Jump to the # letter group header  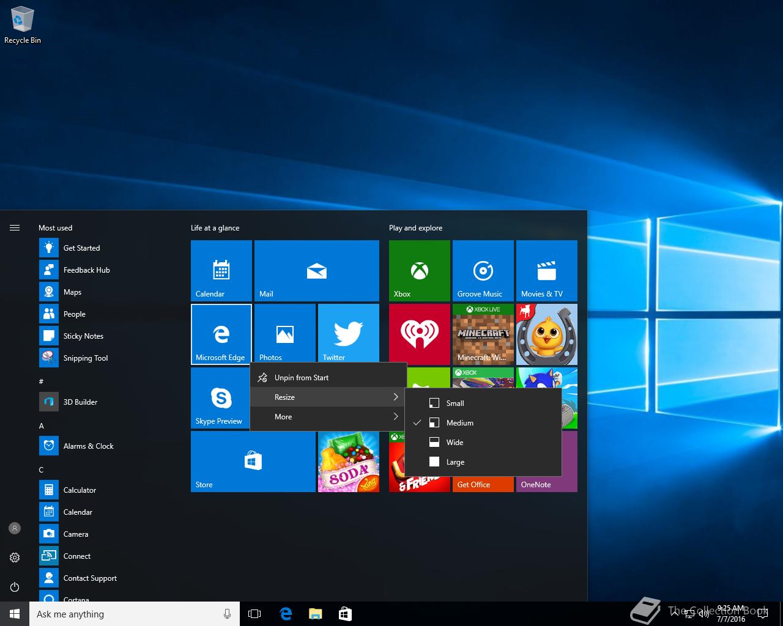[x=41, y=381]
